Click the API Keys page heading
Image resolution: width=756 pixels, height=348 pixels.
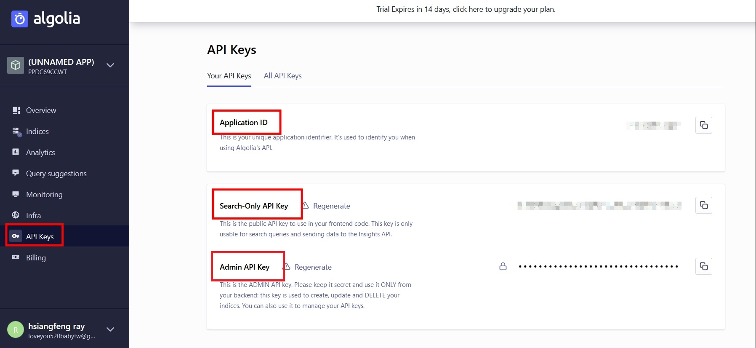232,50
